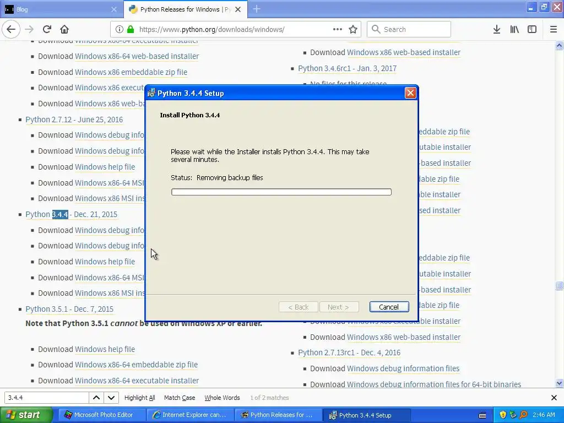Open Python 3.4.6rc1 - Jan. 3, 2017 link

(x=347, y=68)
